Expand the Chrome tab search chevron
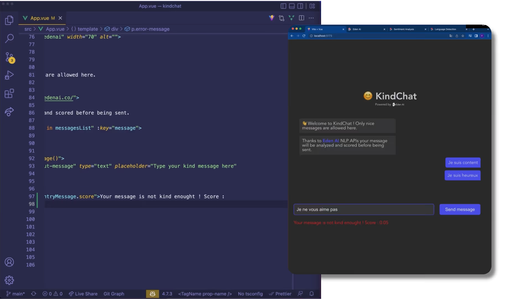 488,29
